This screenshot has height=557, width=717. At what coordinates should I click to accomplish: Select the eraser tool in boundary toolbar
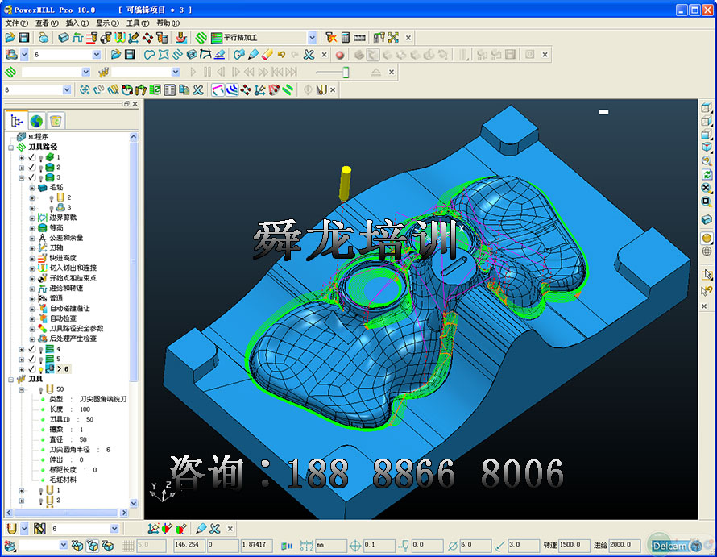[x=267, y=55]
